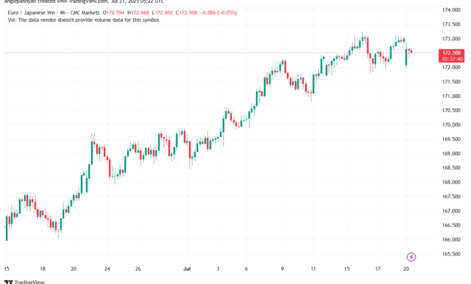Click the 165.500 price axis label

451,254
